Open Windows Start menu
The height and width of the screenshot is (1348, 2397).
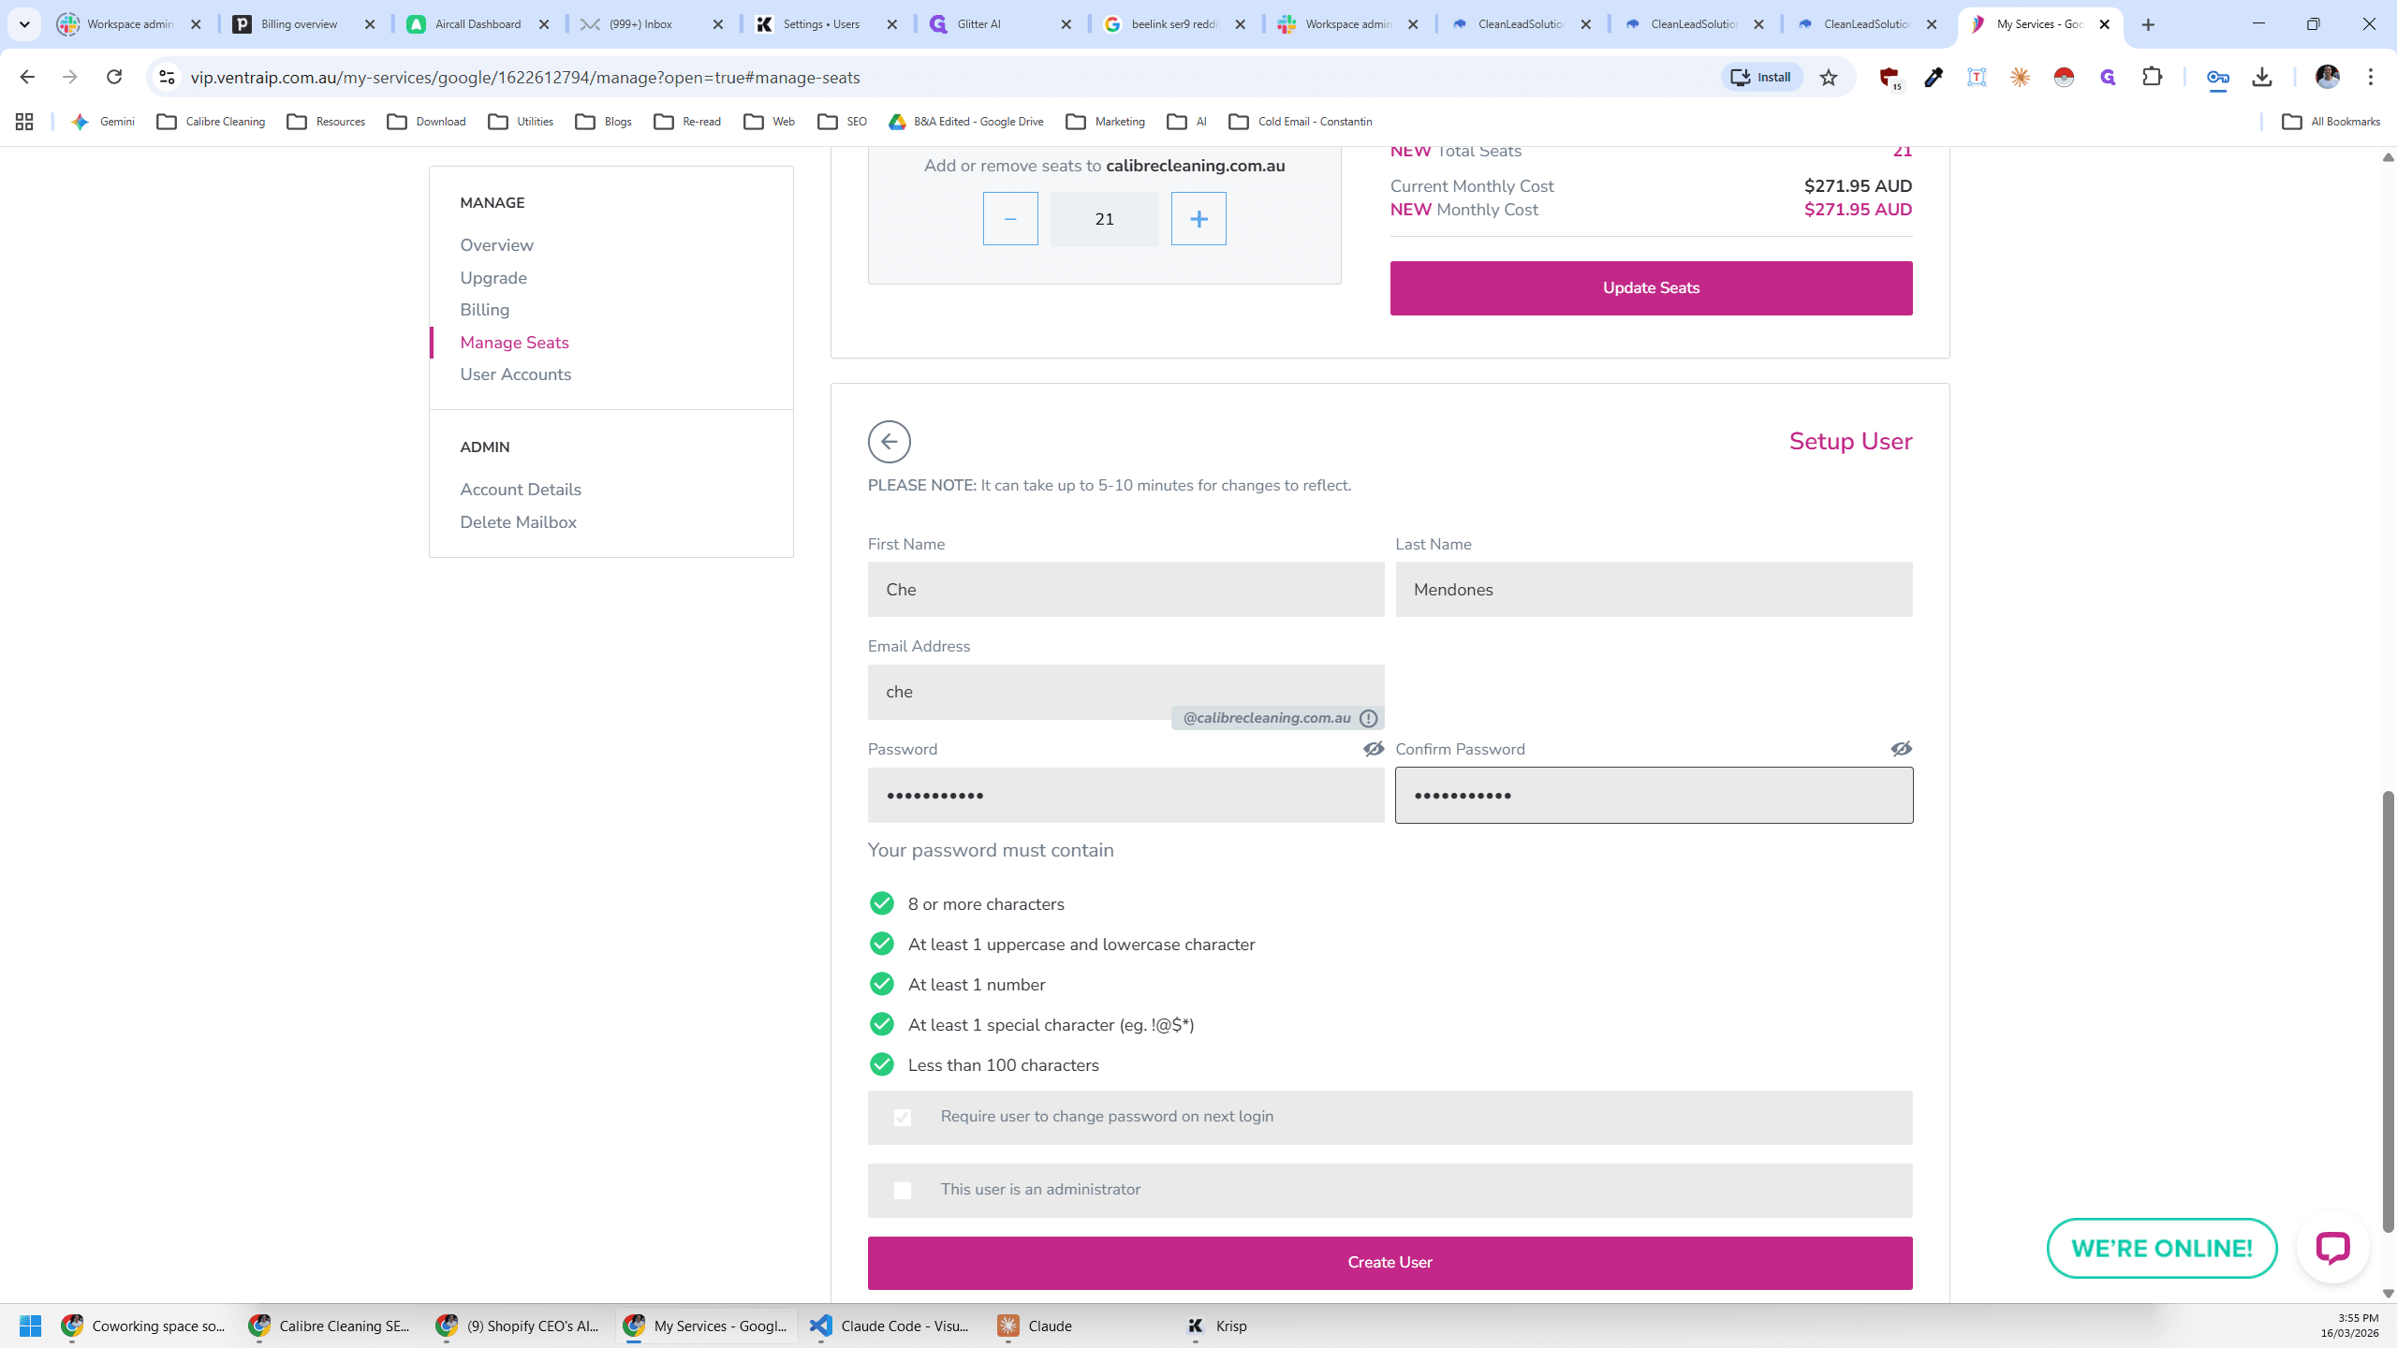pos(30,1326)
